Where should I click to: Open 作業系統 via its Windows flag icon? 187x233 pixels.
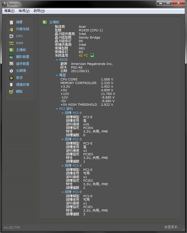coord(11,29)
